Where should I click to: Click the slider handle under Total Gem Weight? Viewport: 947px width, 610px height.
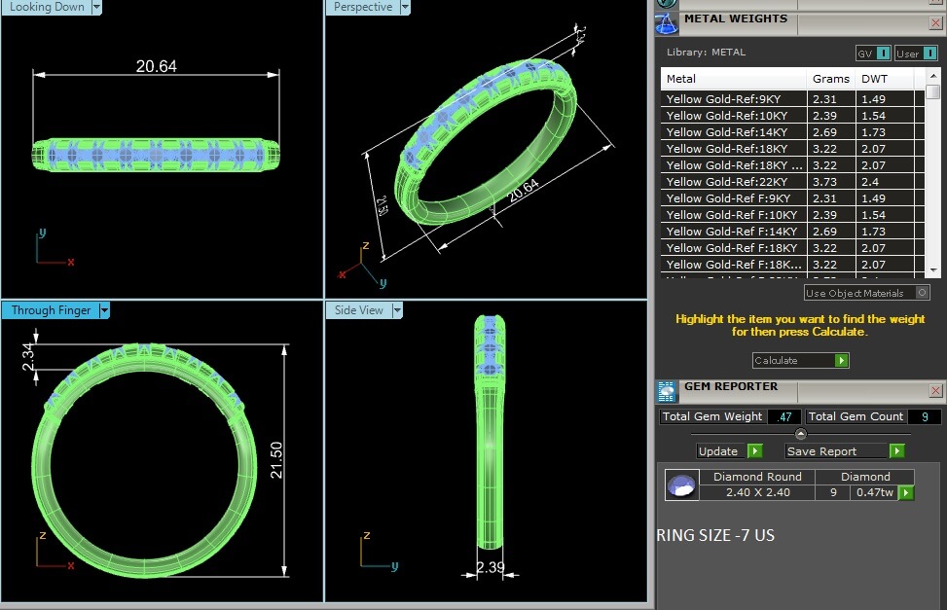click(x=801, y=434)
